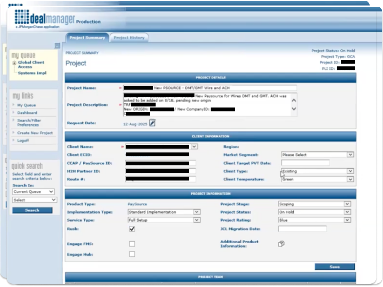Toggle the Rush checkbox
Image resolution: width=383 pixels, height=287 pixels.
132,229
